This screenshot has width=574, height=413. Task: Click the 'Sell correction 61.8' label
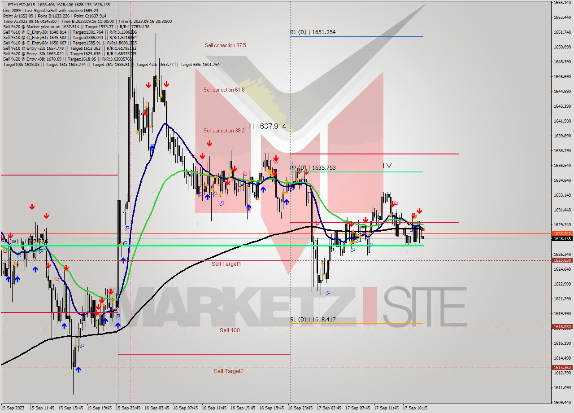click(224, 90)
